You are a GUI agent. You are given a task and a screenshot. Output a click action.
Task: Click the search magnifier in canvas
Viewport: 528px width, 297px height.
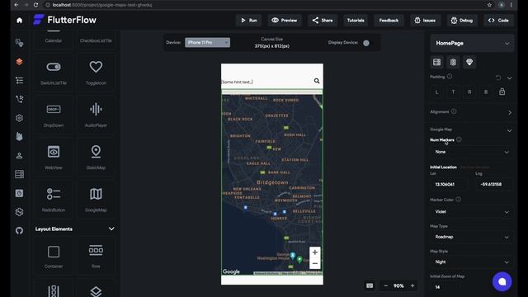(317, 81)
